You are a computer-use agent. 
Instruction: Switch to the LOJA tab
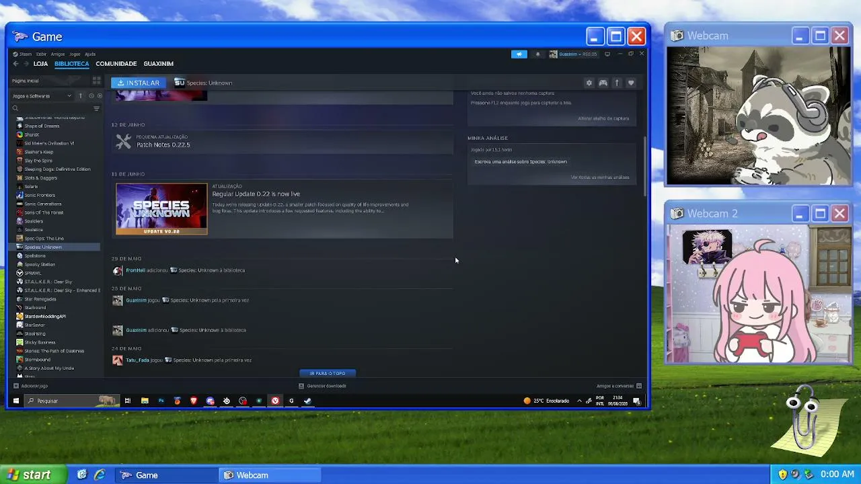(41, 64)
